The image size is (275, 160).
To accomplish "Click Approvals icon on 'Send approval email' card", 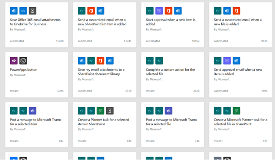I will (227, 61).
